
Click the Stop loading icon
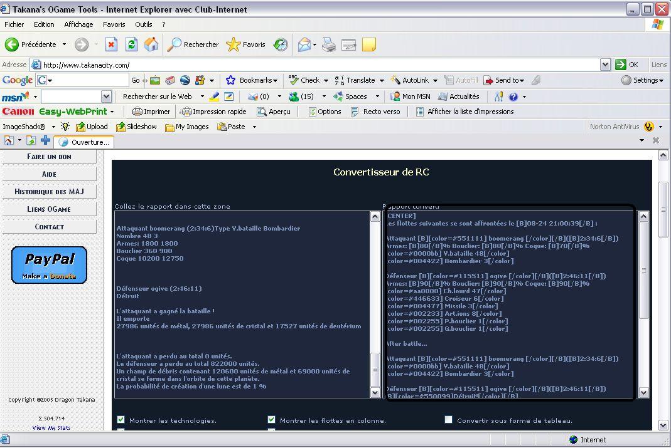[x=111, y=44]
